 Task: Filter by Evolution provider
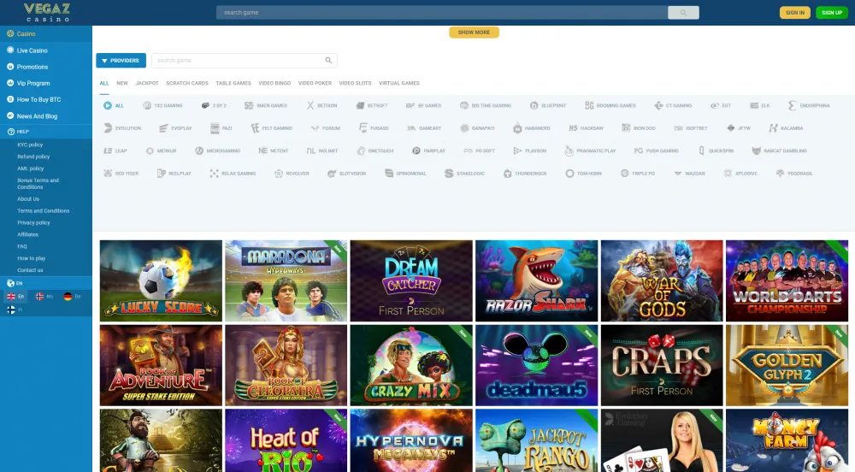click(122, 128)
